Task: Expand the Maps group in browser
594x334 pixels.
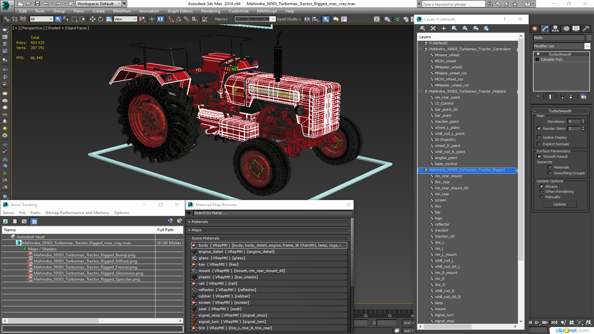Action: (189, 230)
